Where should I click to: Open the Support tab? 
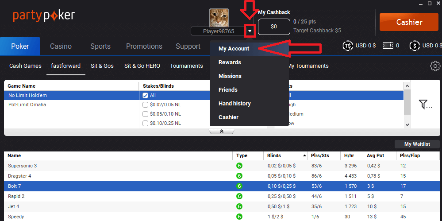tap(188, 47)
